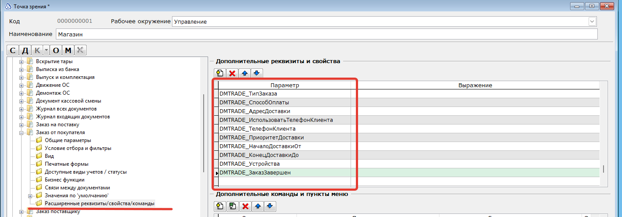
Task: Expand the Движение ОС node
Action: click(x=21, y=85)
